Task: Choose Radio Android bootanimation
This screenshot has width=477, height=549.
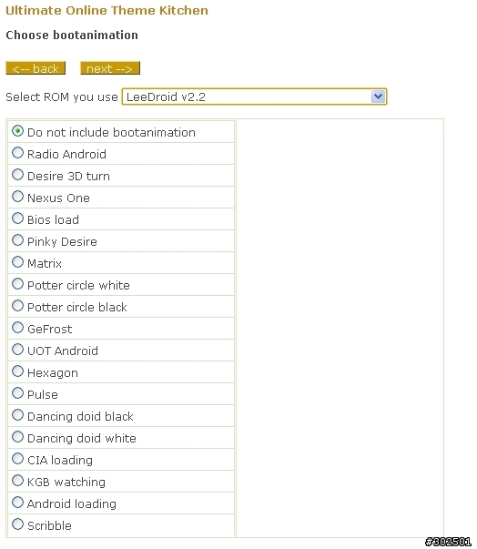Action: tap(17, 153)
